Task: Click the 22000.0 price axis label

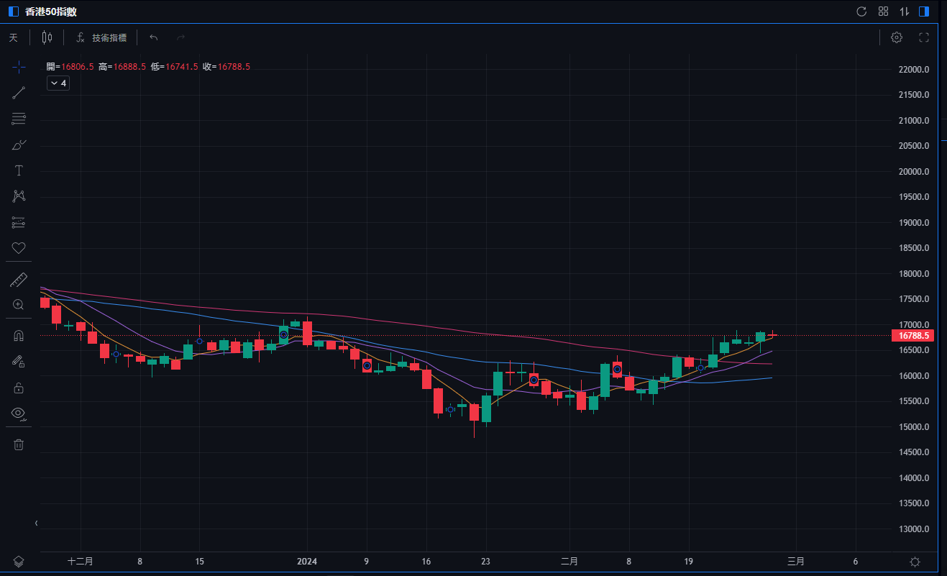Action: 913,70
